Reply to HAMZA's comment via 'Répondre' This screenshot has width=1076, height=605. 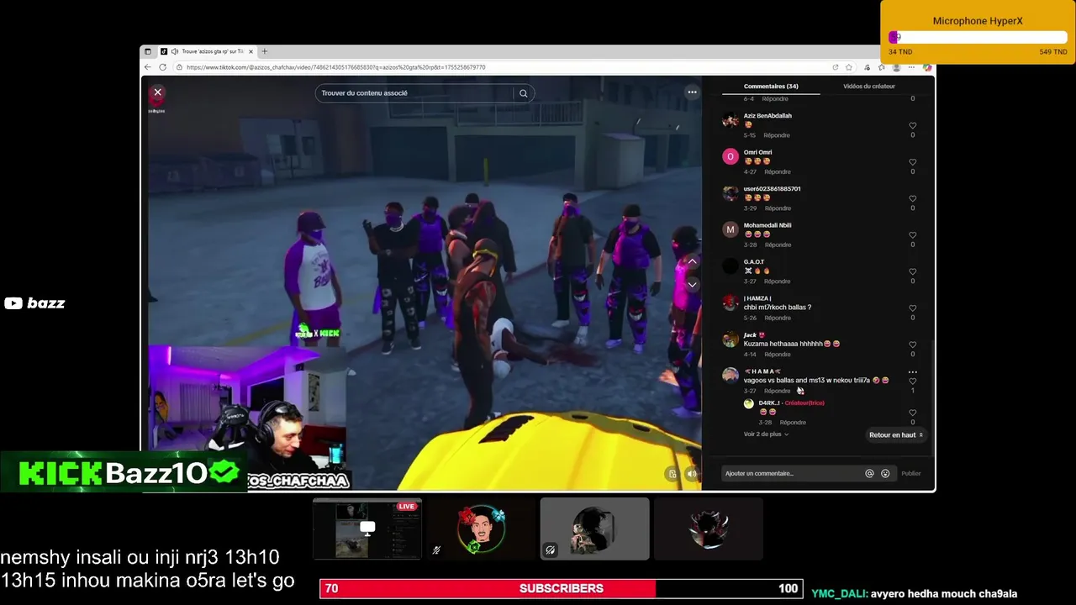(777, 318)
